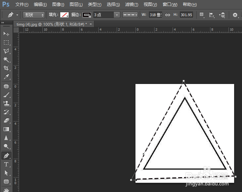The height and width of the screenshot is (192, 242).
Task: Click the bottom-left anchor point of path
Action: pyautogui.click(x=131, y=180)
